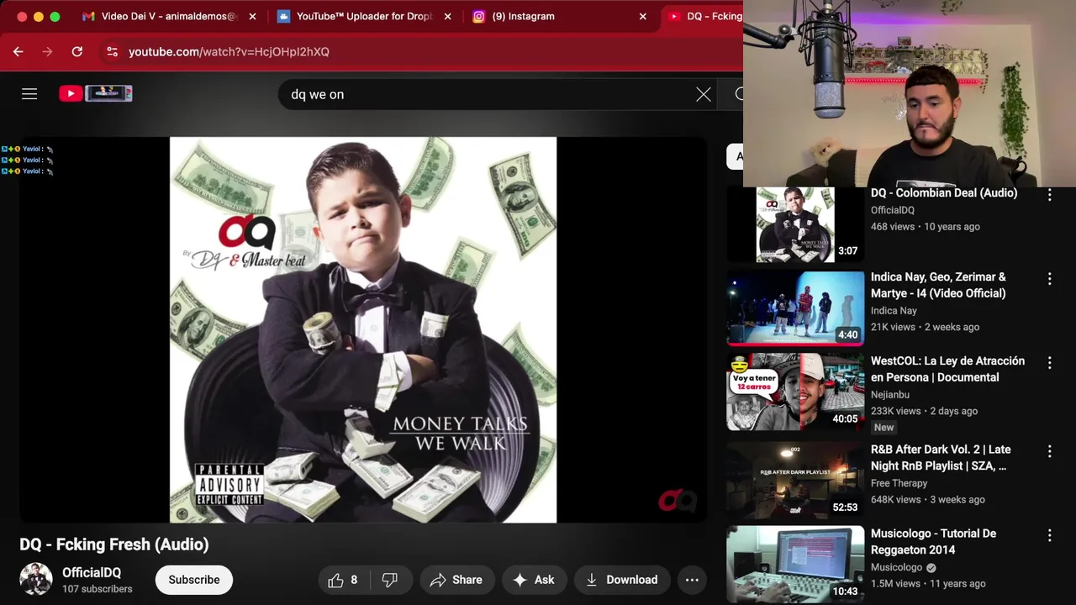Open the Ask AI button
The image size is (1076, 605).
pos(534,580)
